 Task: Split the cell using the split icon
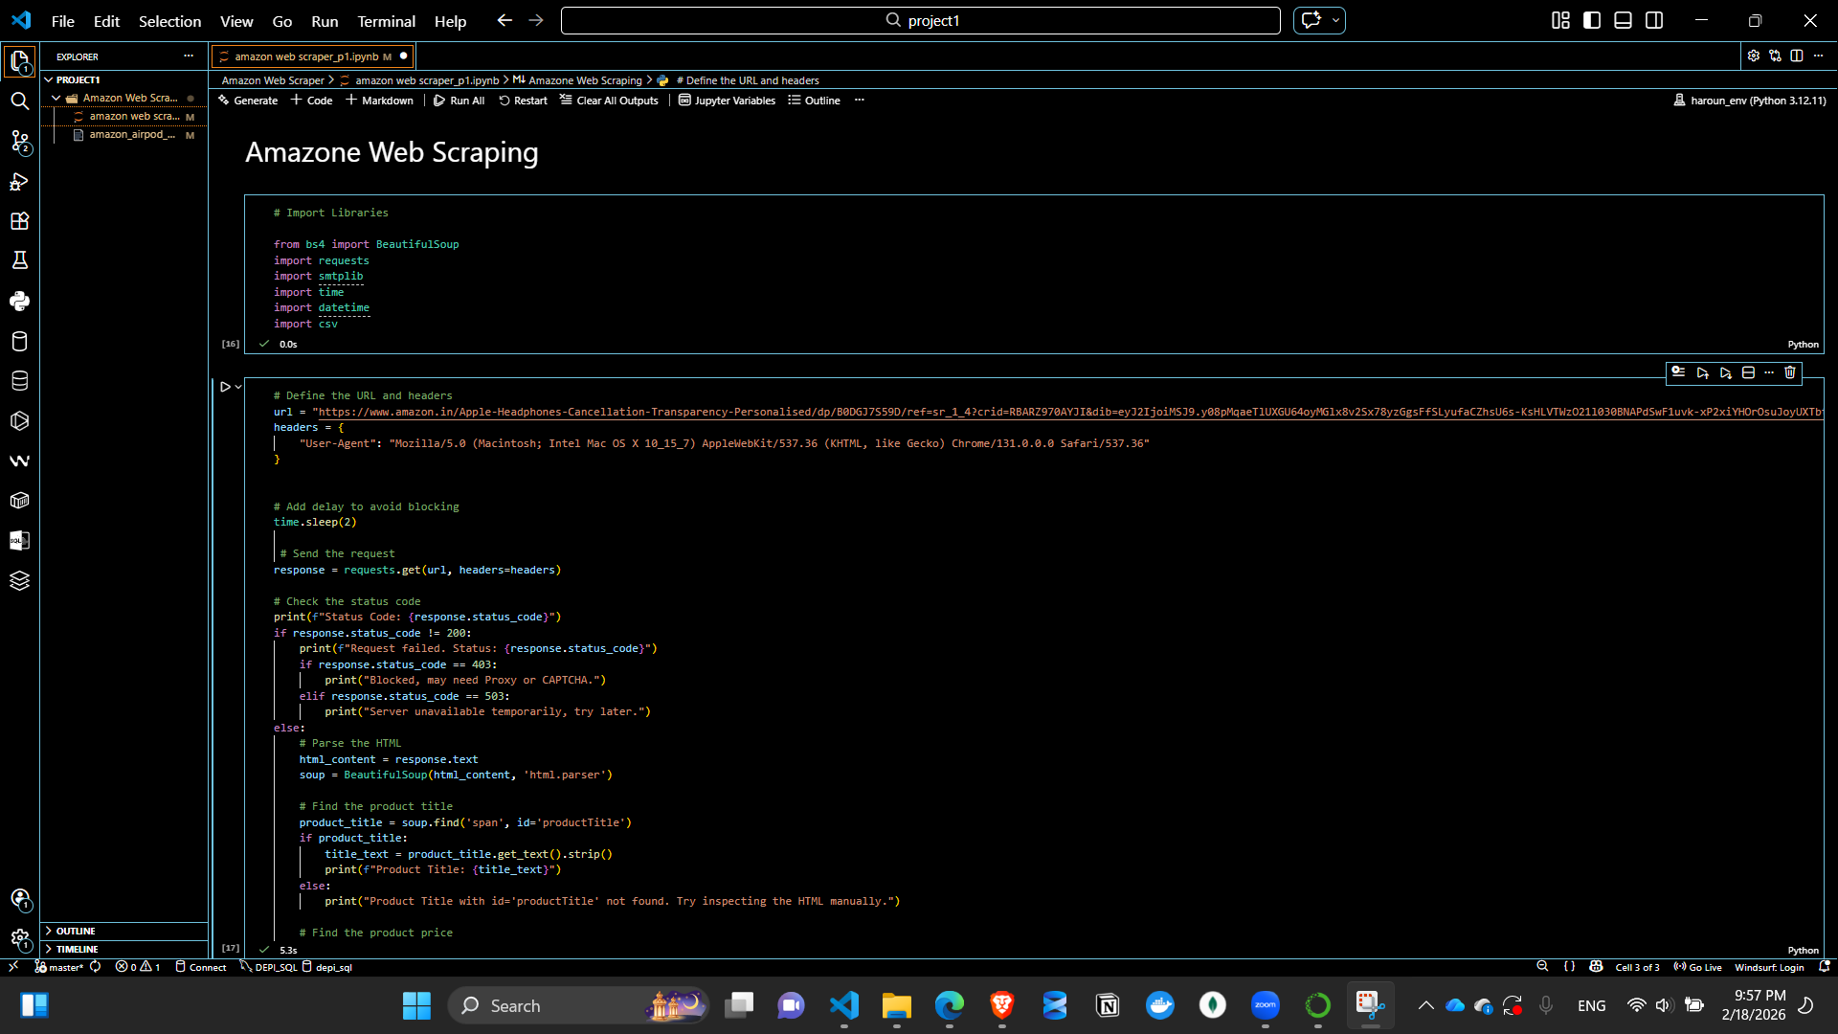click(x=1750, y=373)
